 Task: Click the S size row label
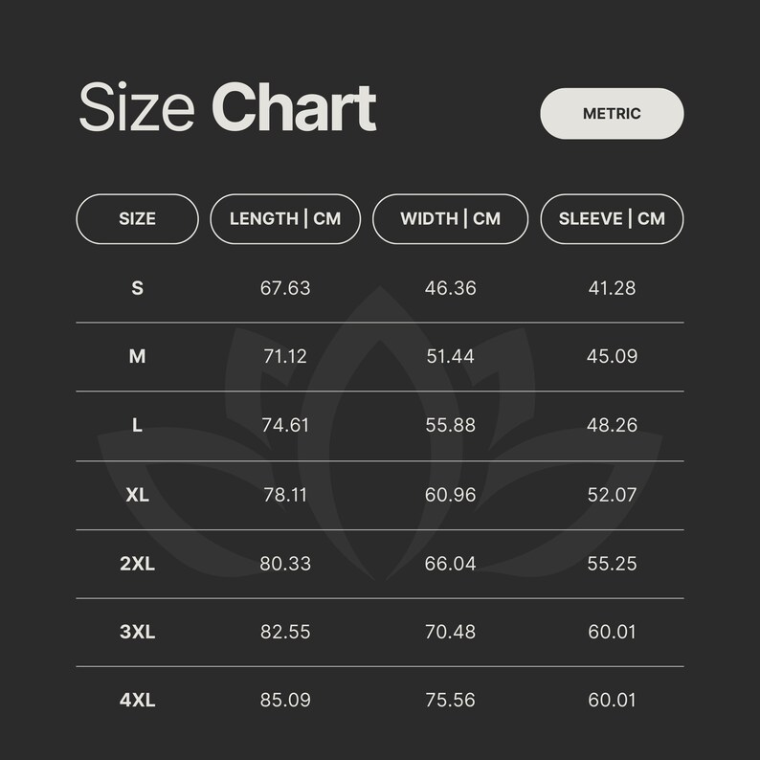137,288
